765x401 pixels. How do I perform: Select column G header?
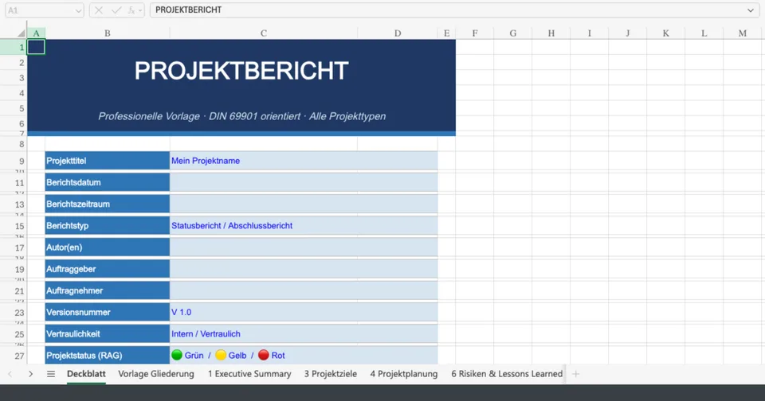512,33
